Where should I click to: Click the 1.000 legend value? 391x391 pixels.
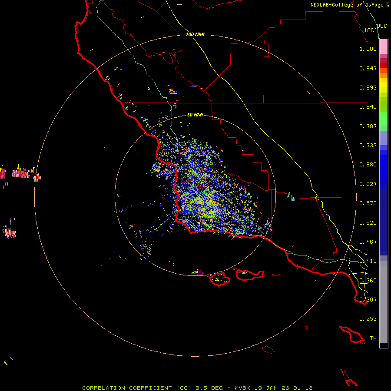click(x=368, y=49)
